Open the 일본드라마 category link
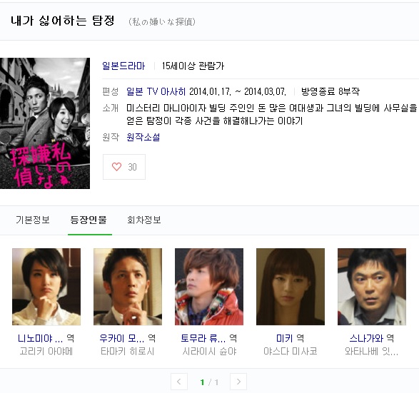This screenshot has height=393, width=419. 123,66
